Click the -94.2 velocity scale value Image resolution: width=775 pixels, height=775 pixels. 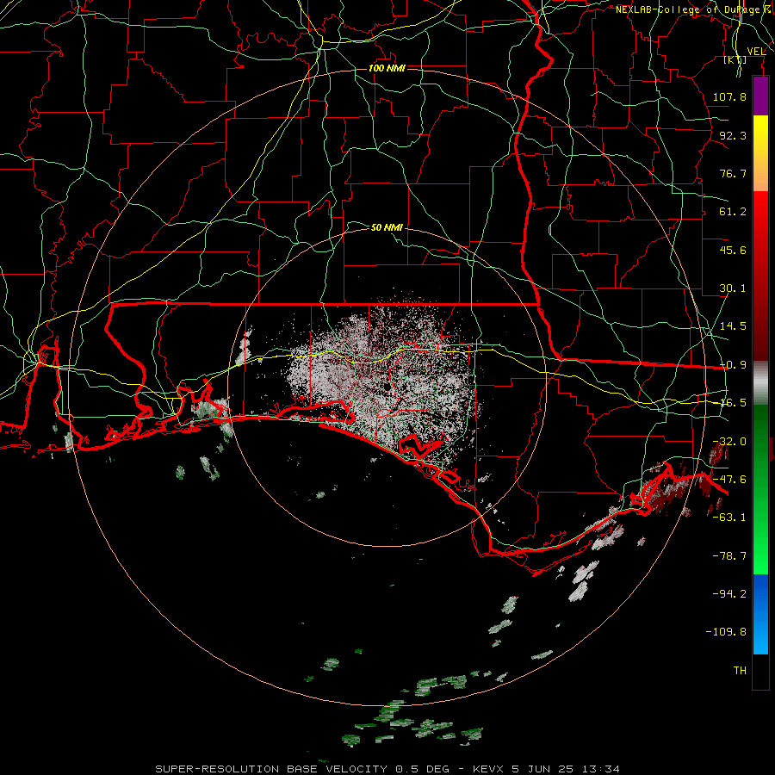point(729,594)
